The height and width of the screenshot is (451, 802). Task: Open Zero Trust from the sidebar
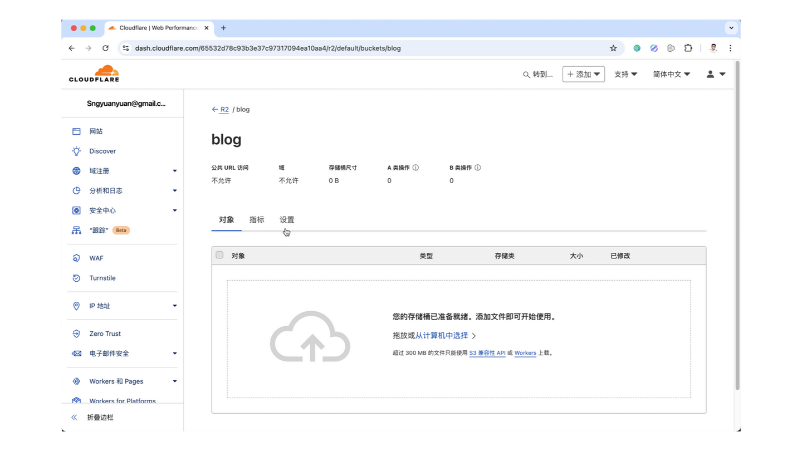(105, 334)
